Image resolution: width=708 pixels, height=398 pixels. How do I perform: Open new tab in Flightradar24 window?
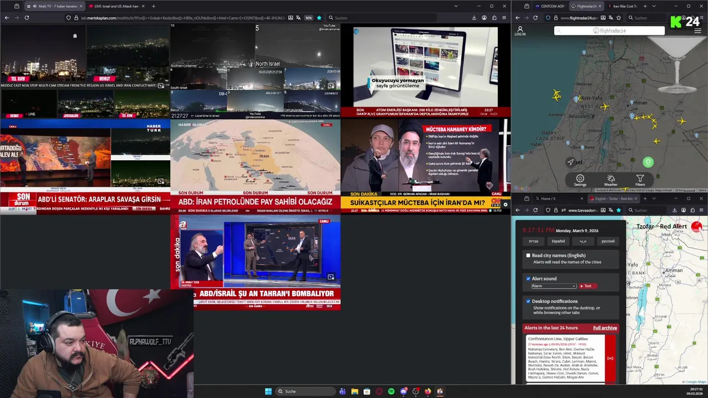coord(645,6)
